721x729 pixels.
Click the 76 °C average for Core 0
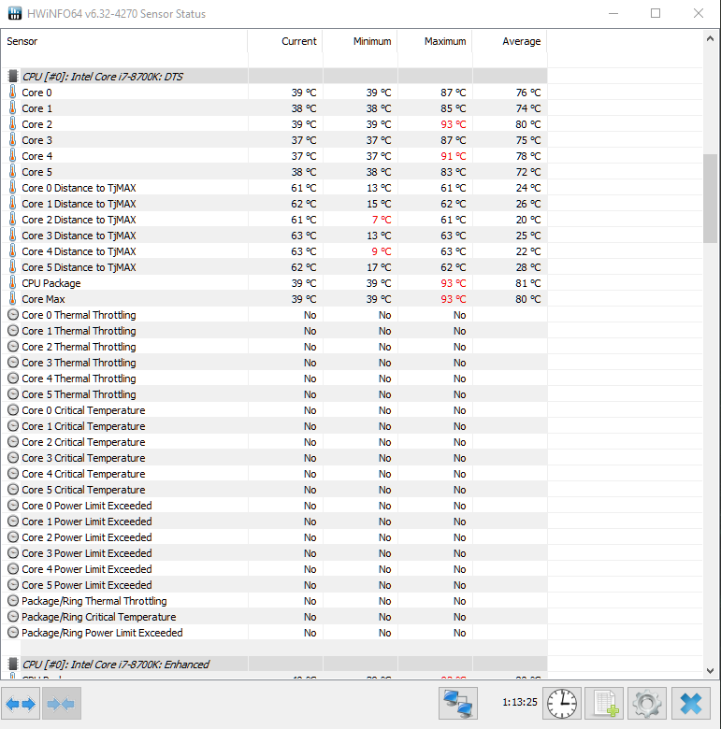tap(528, 92)
